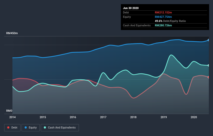Click Cash And Equivalents label in tooltip
The image size is (213, 136).
pyautogui.click(x=137, y=25)
